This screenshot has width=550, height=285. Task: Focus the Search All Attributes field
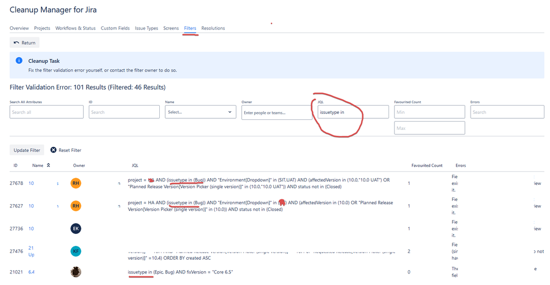(x=47, y=112)
